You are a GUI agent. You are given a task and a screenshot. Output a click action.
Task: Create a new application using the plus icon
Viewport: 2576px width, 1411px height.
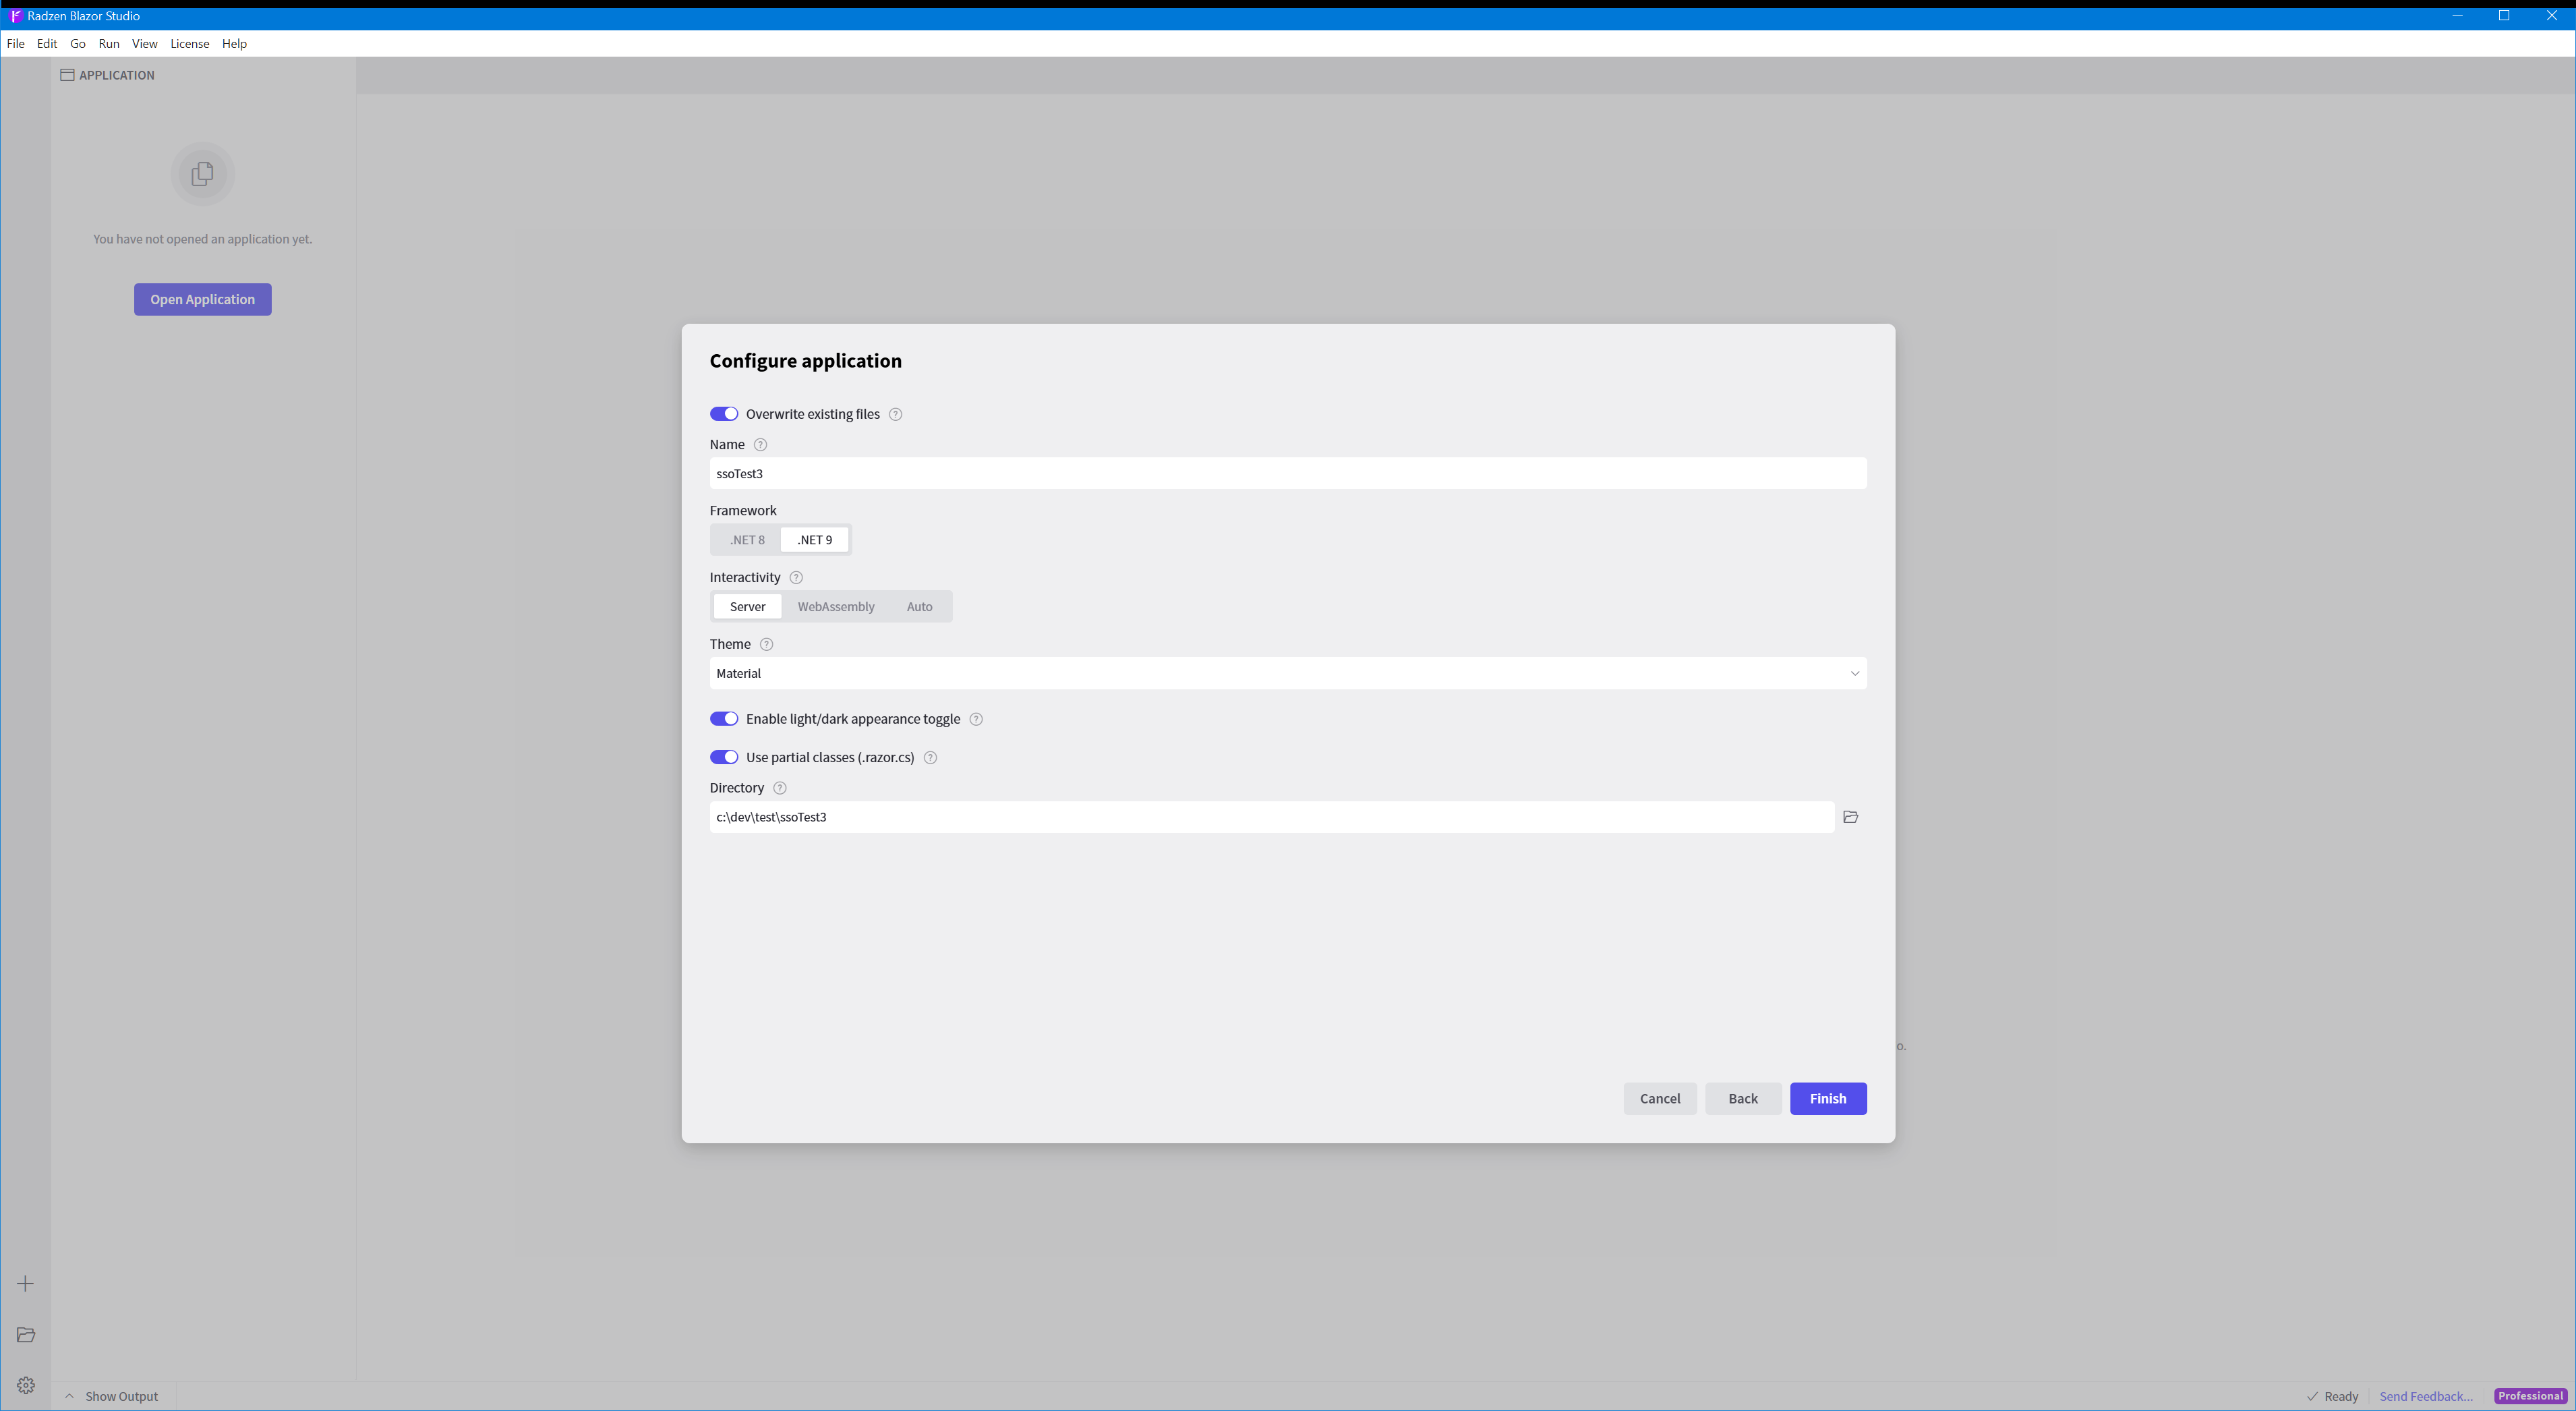[x=25, y=1283]
